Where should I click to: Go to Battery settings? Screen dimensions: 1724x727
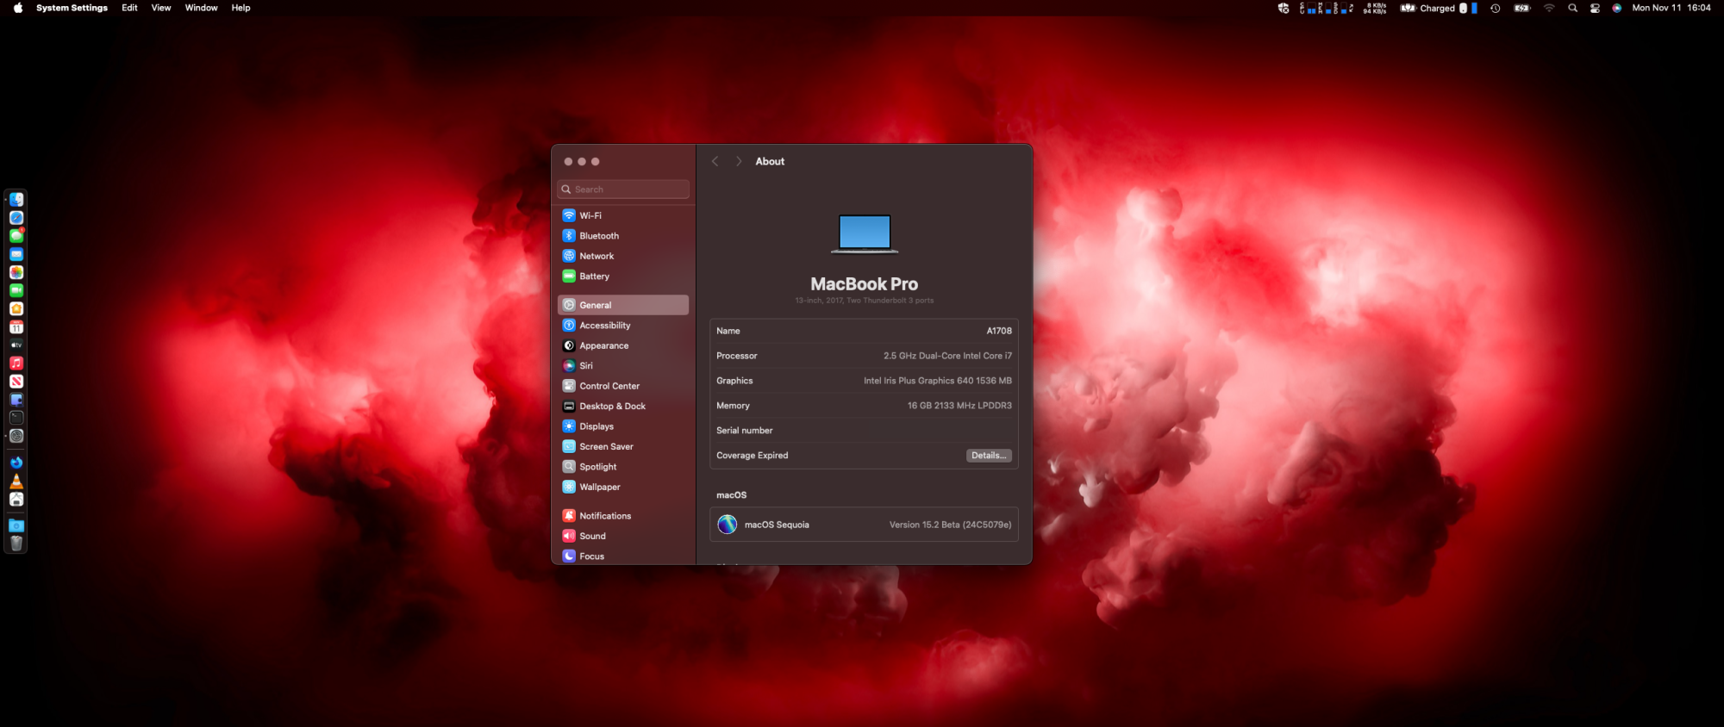pyautogui.click(x=623, y=277)
